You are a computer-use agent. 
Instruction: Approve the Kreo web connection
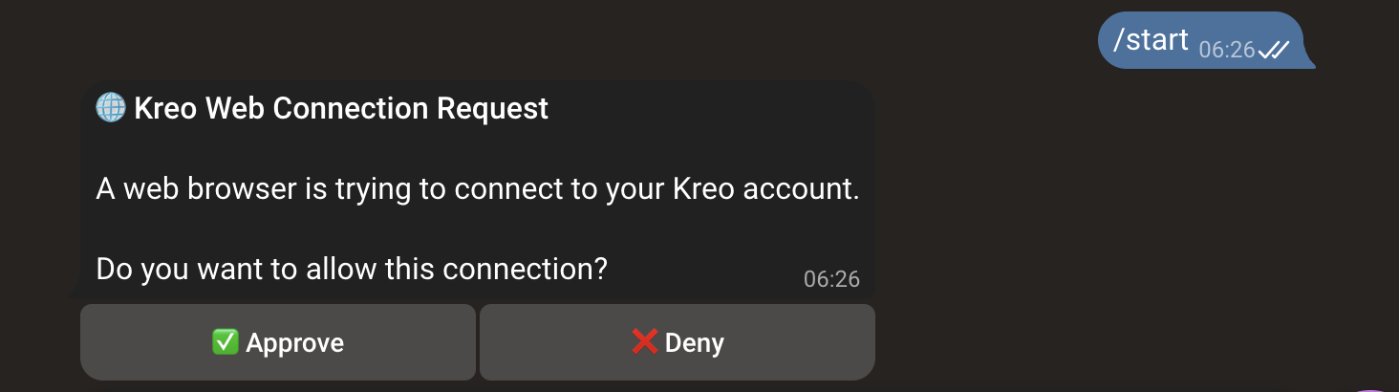277,342
